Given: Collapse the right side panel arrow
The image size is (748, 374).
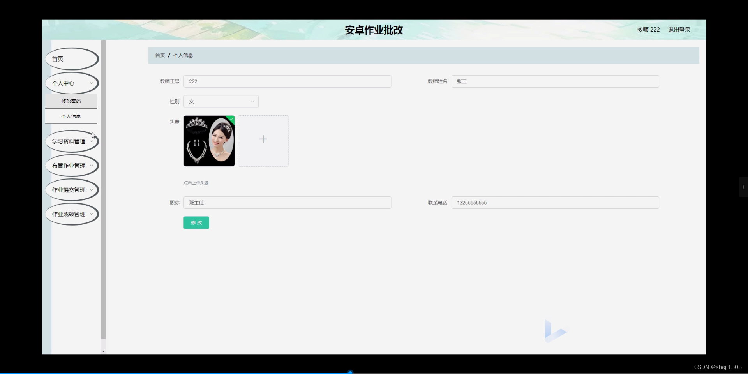Looking at the screenshot, I should pos(743,187).
